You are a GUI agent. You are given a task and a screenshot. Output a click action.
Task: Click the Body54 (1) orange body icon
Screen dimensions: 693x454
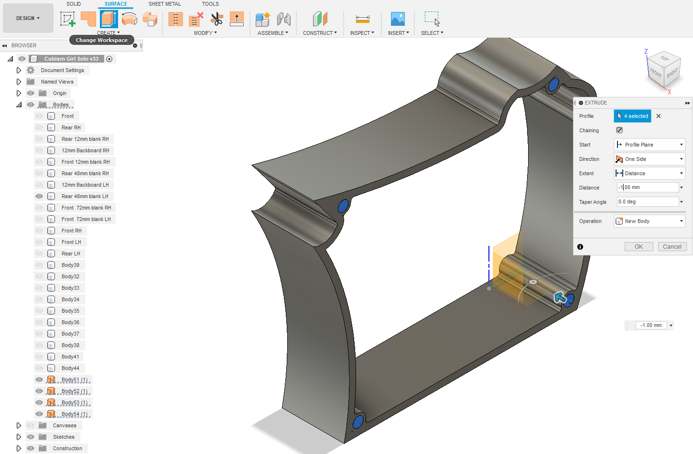point(51,414)
